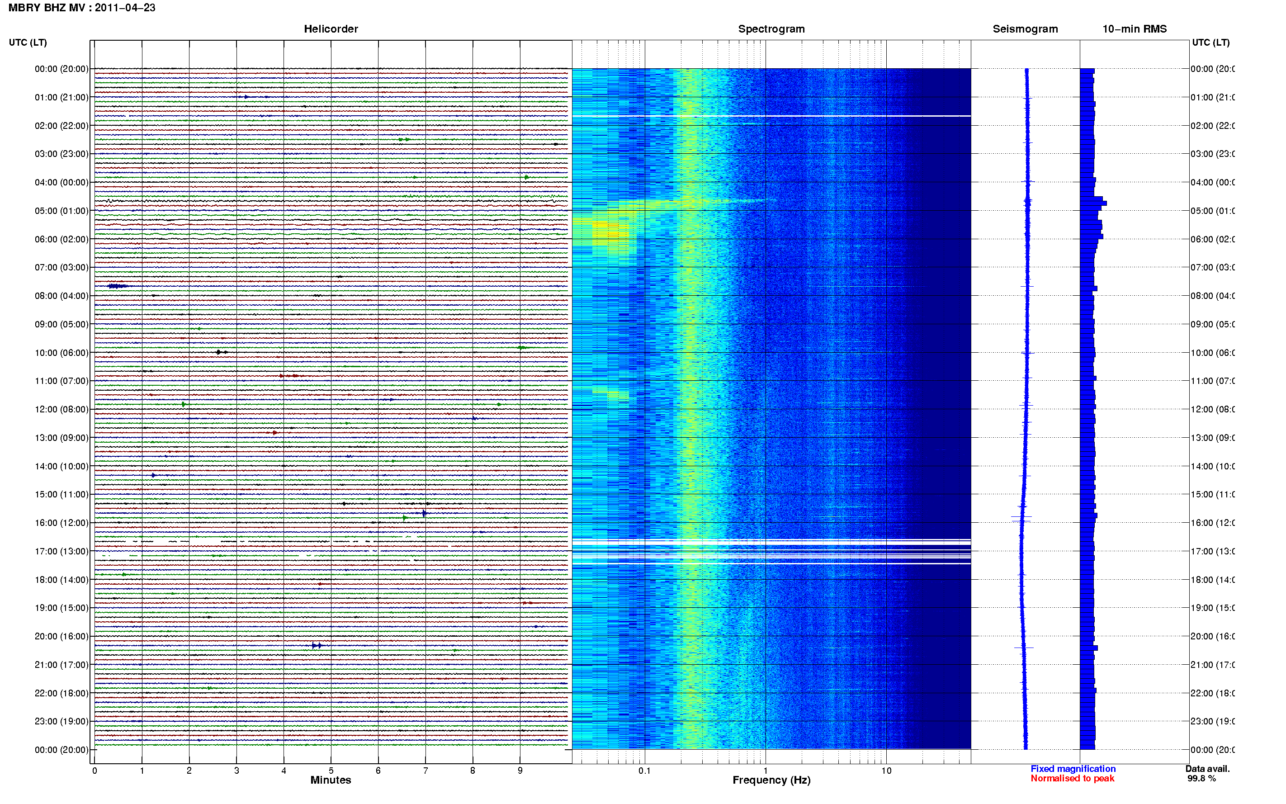Screen dimensions: 1286x804
Task: Click the left time label '22:00 (18:00)'
Action: click(x=61, y=693)
